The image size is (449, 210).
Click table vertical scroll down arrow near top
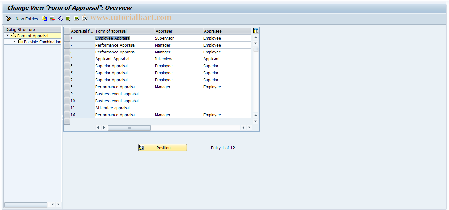[256, 43]
